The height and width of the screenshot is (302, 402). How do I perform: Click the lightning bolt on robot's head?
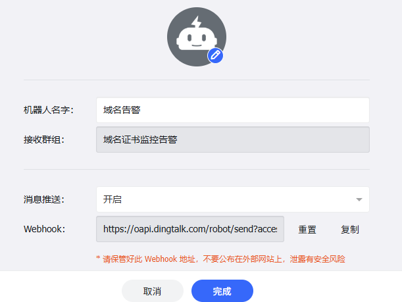pyautogui.click(x=197, y=23)
